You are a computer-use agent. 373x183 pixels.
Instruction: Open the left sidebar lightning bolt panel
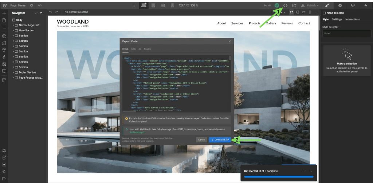coord(4,57)
